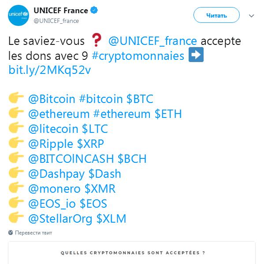Image resolution: width=264 pixels, height=264 pixels.
Task: Open the @UNICEF_france mention in the tweet
Action: tap(152, 41)
